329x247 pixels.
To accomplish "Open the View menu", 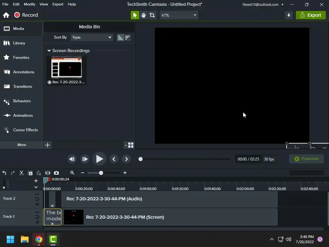I will point(44,4).
